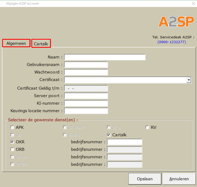This screenshot has height=187, width=197.
Task: Click the ORB bedrijfsnummer field
Action: point(125,149)
